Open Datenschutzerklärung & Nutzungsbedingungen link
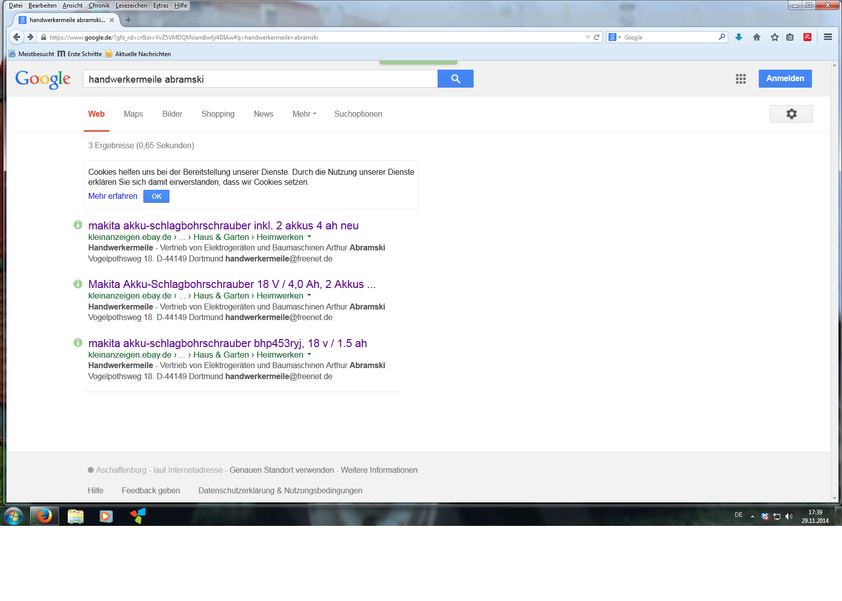 pos(280,490)
